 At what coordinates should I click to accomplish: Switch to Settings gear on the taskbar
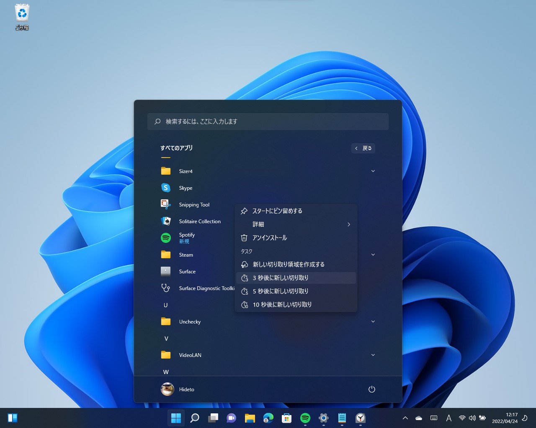pos(324,418)
